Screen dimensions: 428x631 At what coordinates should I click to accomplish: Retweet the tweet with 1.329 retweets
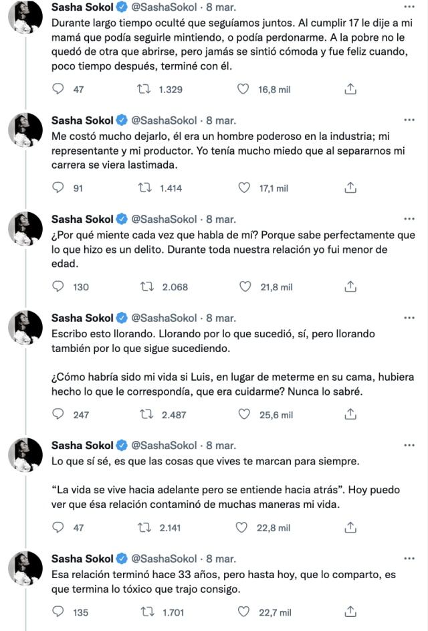[142, 89]
